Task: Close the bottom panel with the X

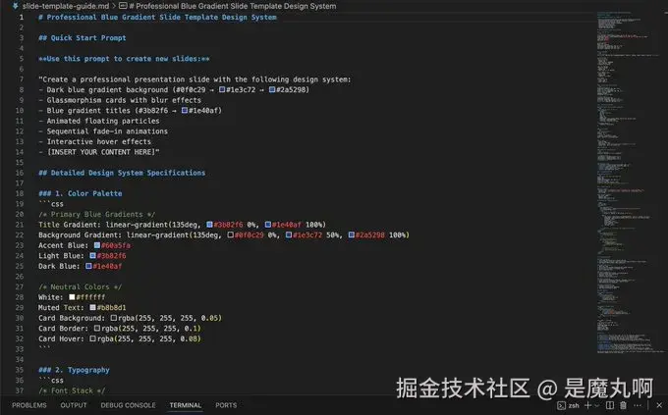Action: tap(659, 405)
